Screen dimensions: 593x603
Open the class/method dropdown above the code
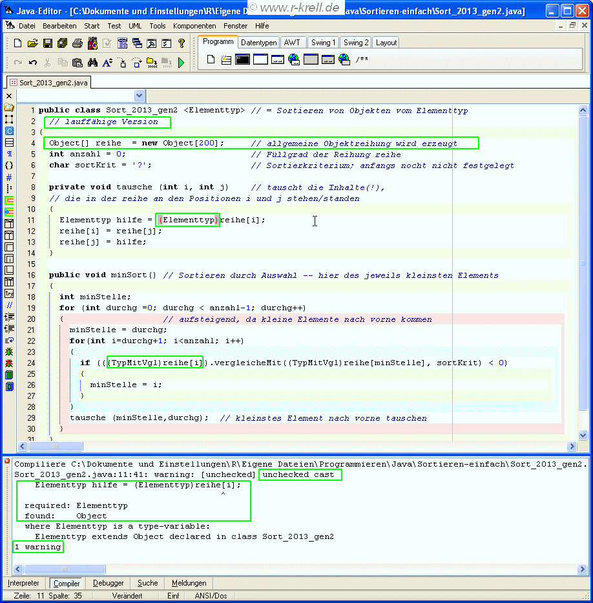coord(139,96)
